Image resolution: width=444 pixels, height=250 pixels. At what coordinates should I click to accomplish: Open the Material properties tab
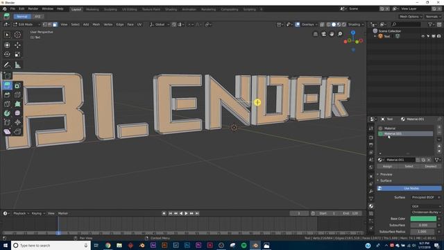point(371,206)
